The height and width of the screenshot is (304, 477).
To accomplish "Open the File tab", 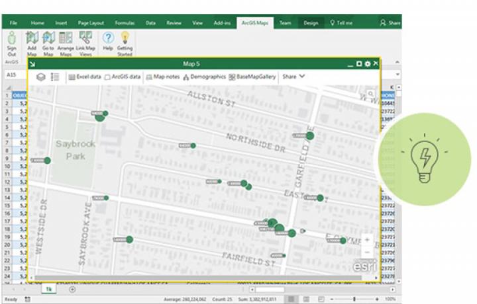I will (x=13, y=23).
